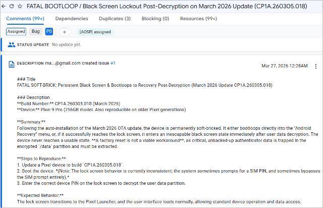Image resolution: width=323 pixels, height=208 pixels.
Task: Click the Bug type chip
Action: (36, 31)
